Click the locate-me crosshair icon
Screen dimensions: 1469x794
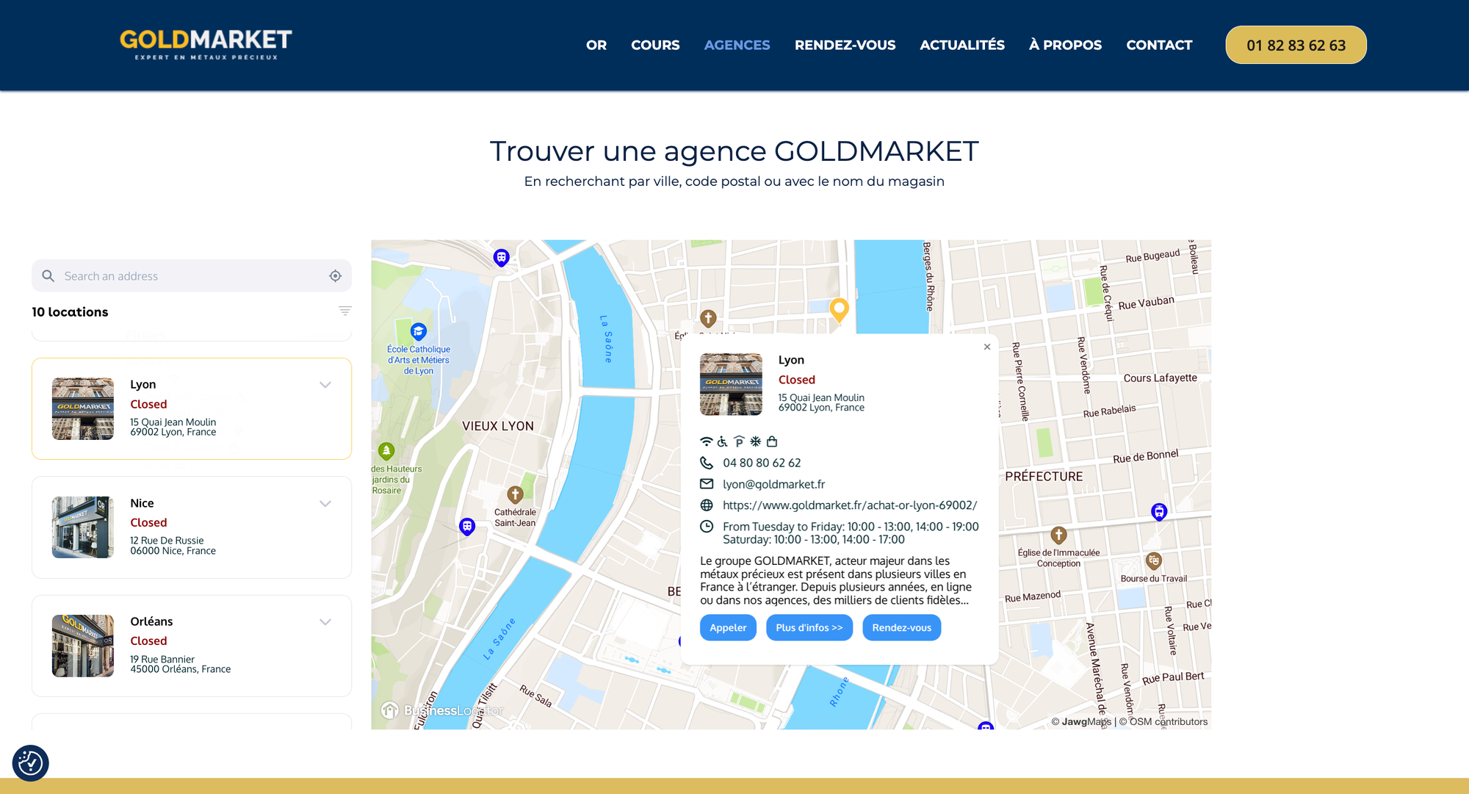[335, 276]
